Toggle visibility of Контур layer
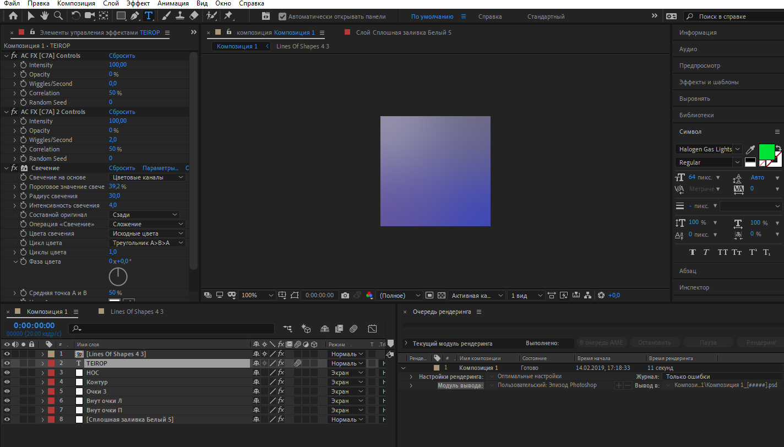Image resolution: width=784 pixels, height=447 pixels. (7, 382)
